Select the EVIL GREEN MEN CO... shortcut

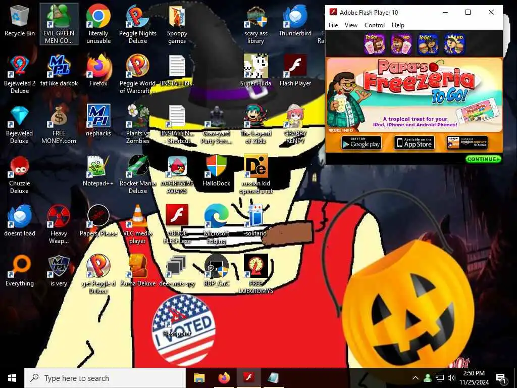tap(59, 24)
